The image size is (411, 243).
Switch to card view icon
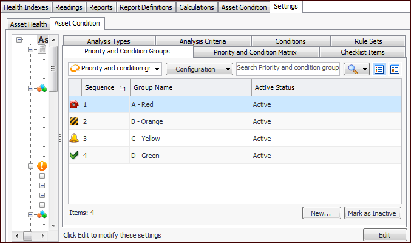coord(395,69)
